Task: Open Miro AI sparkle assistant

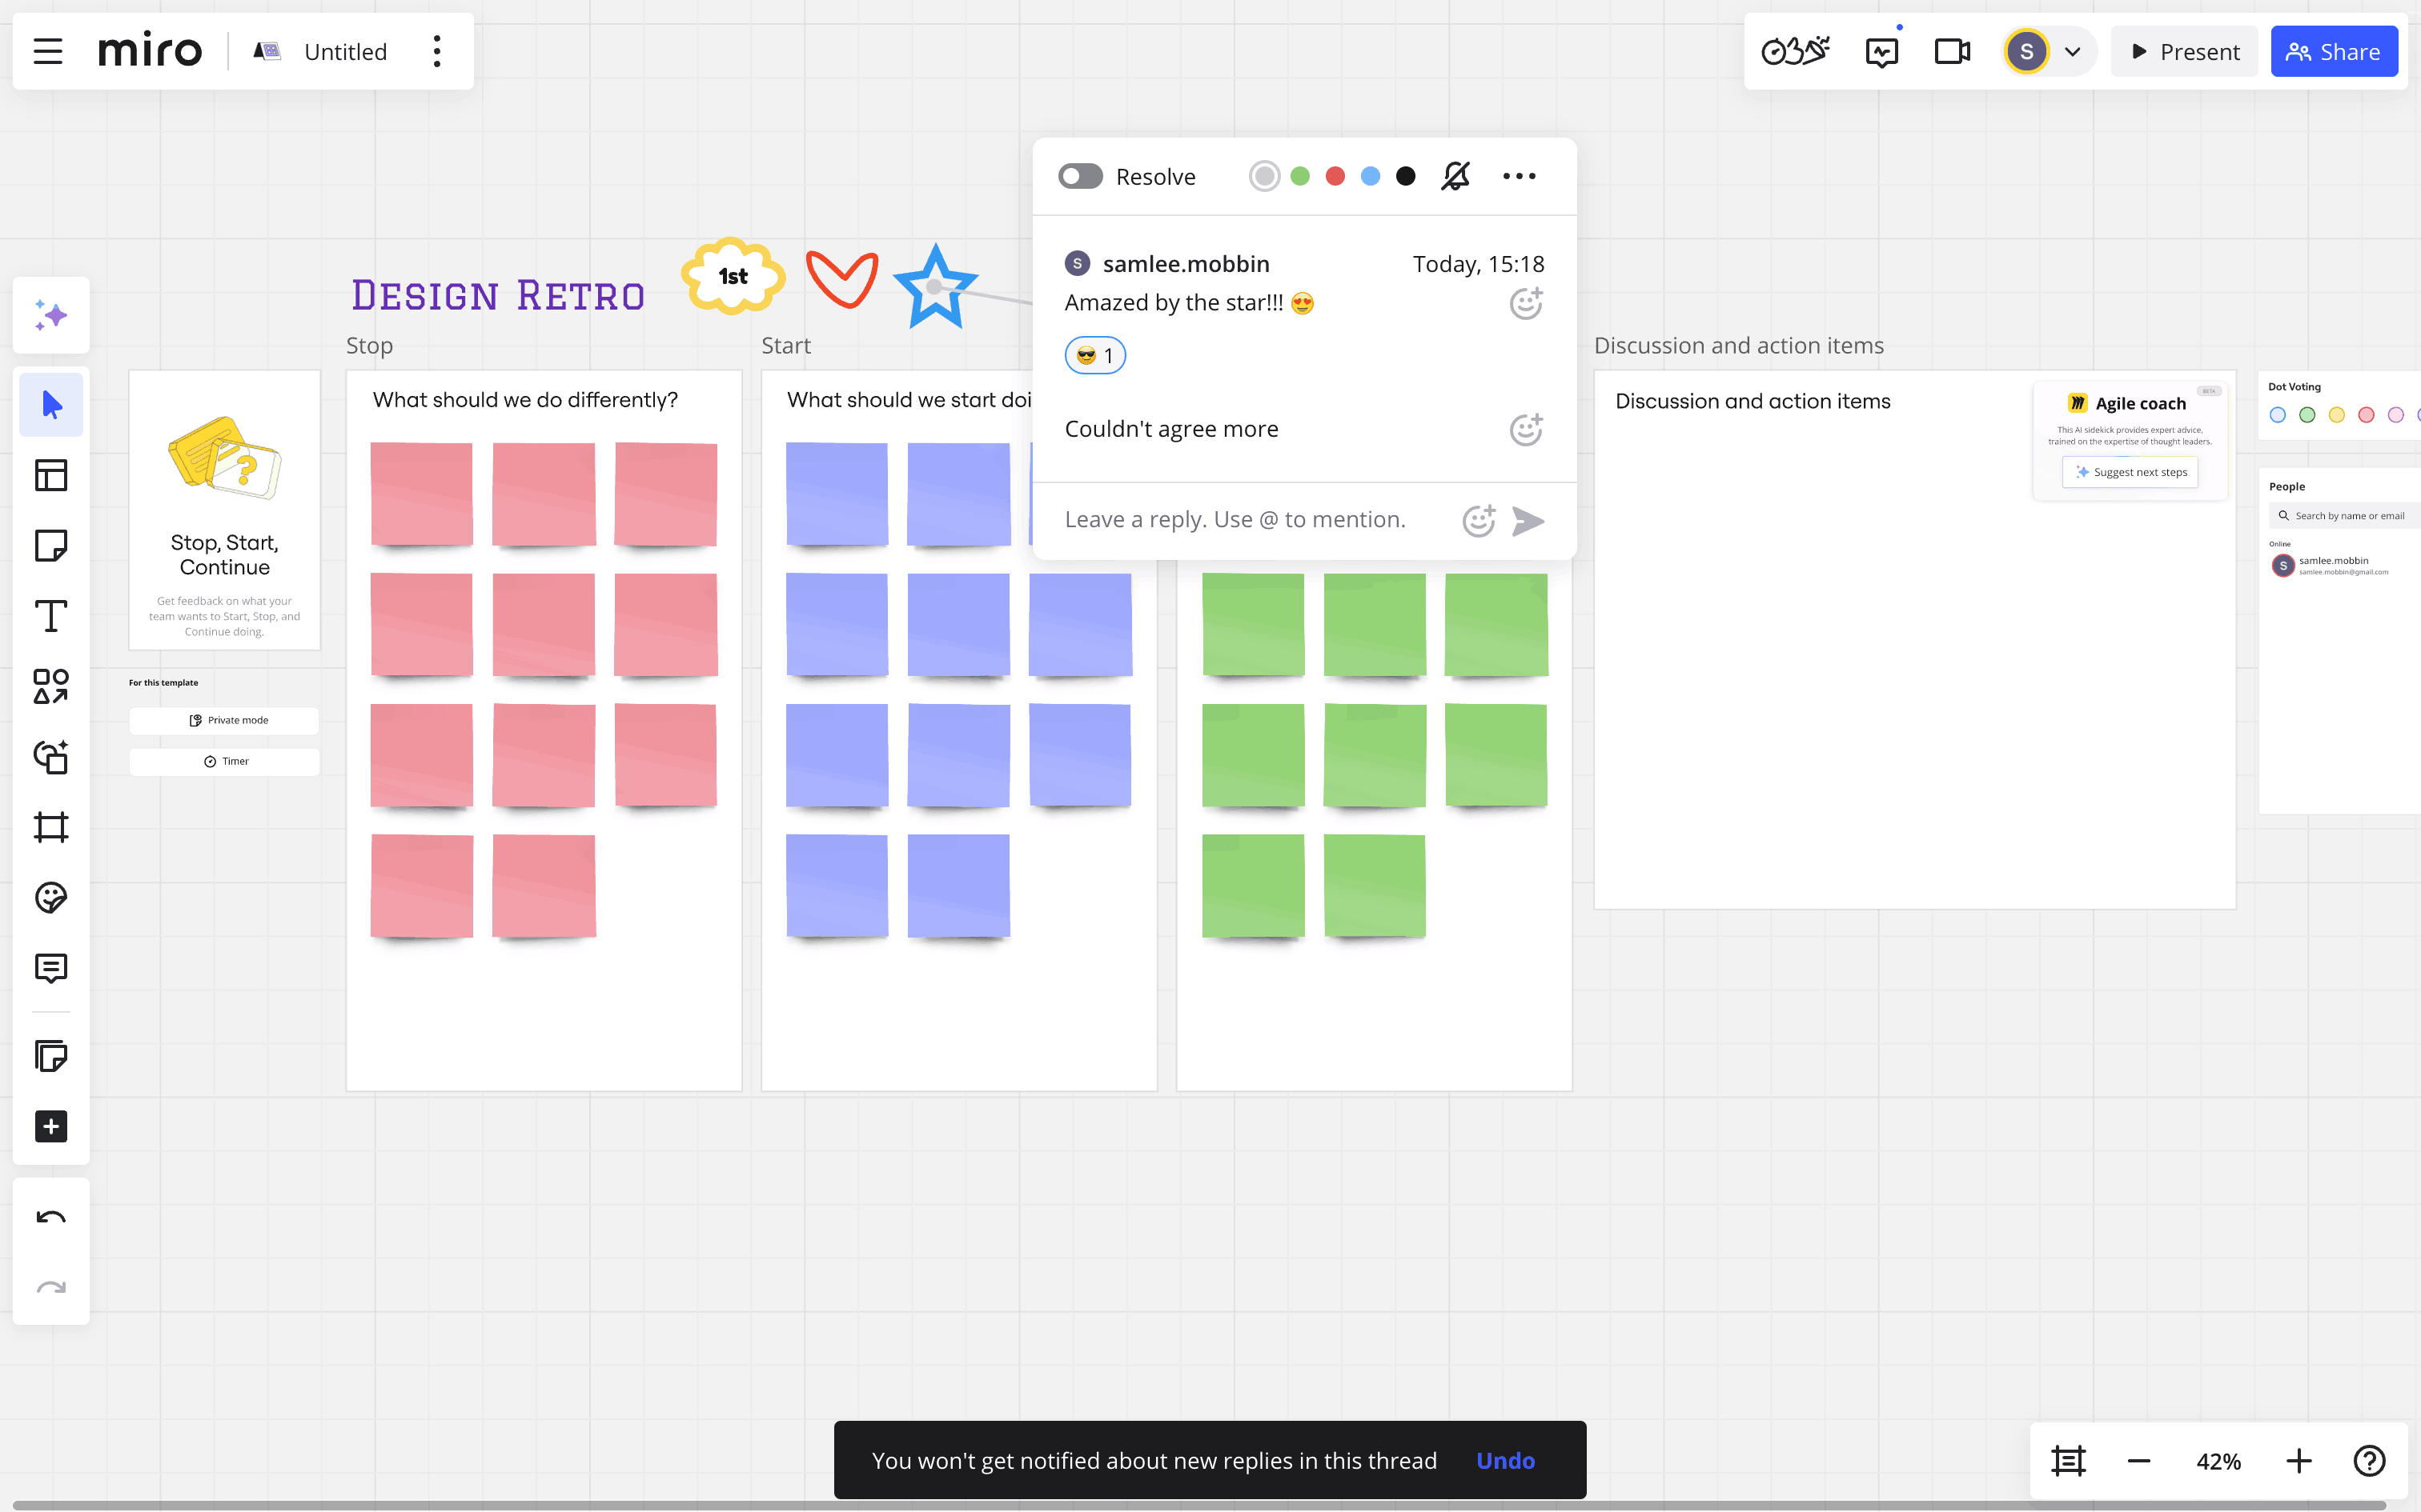Action: point(51,316)
